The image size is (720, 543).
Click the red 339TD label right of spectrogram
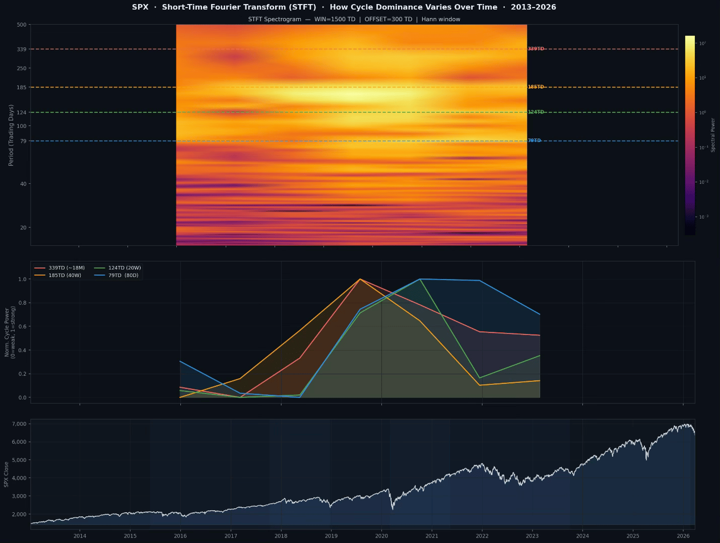(x=536, y=49)
